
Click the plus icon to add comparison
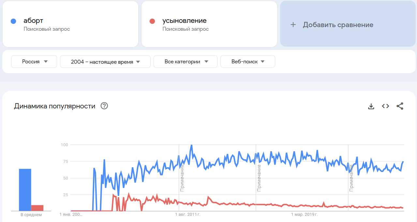click(x=293, y=25)
